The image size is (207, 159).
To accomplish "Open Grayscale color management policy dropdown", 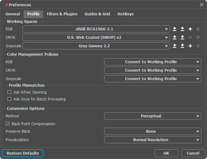I will tap(153, 79).
